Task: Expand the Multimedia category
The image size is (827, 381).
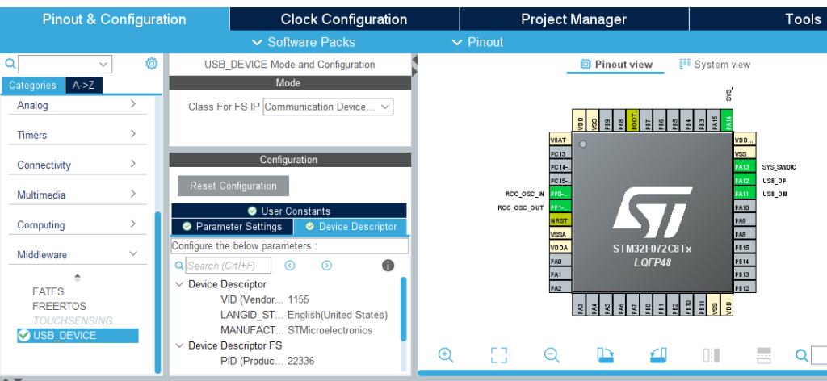Action: click(x=78, y=195)
